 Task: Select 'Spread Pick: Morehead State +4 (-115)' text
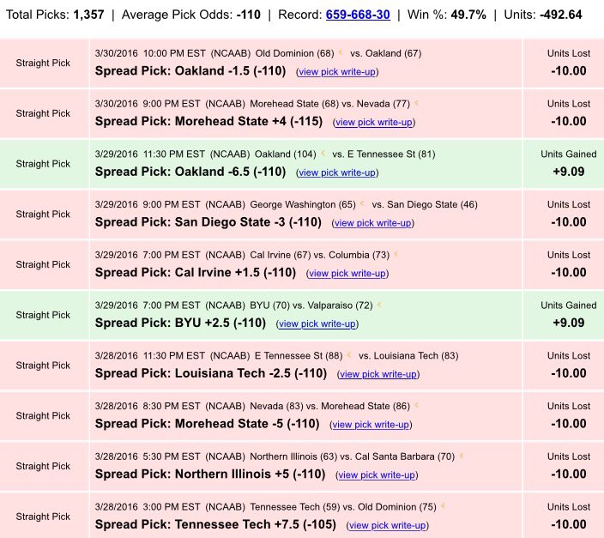208,121
